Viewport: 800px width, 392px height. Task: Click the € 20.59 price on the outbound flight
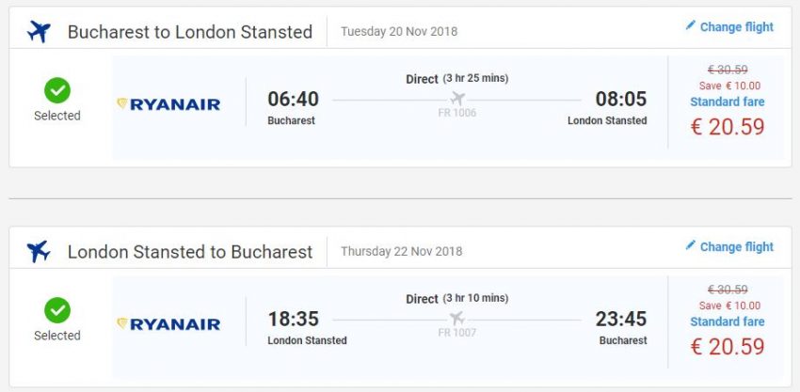(727, 127)
